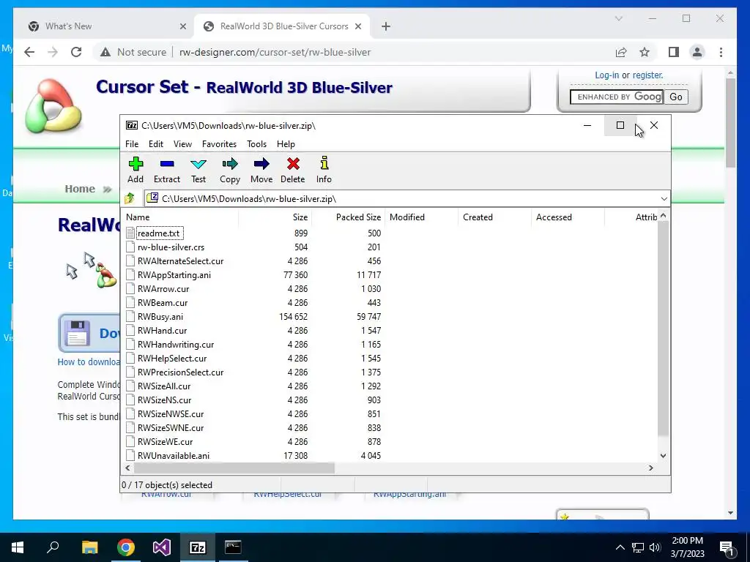Select the RWUnavailable.ani file

click(173, 455)
